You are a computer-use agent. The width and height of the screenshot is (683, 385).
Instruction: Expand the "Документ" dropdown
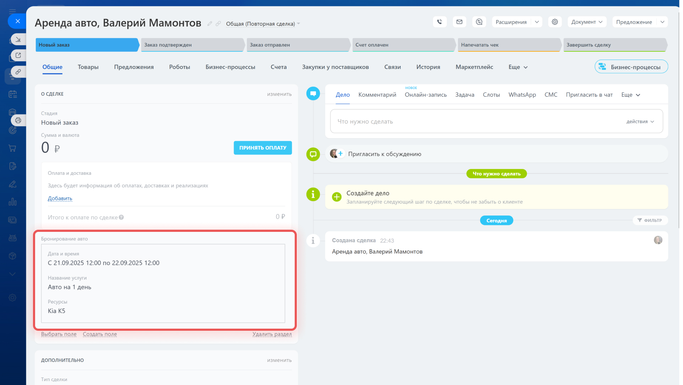click(x=587, y=22)
